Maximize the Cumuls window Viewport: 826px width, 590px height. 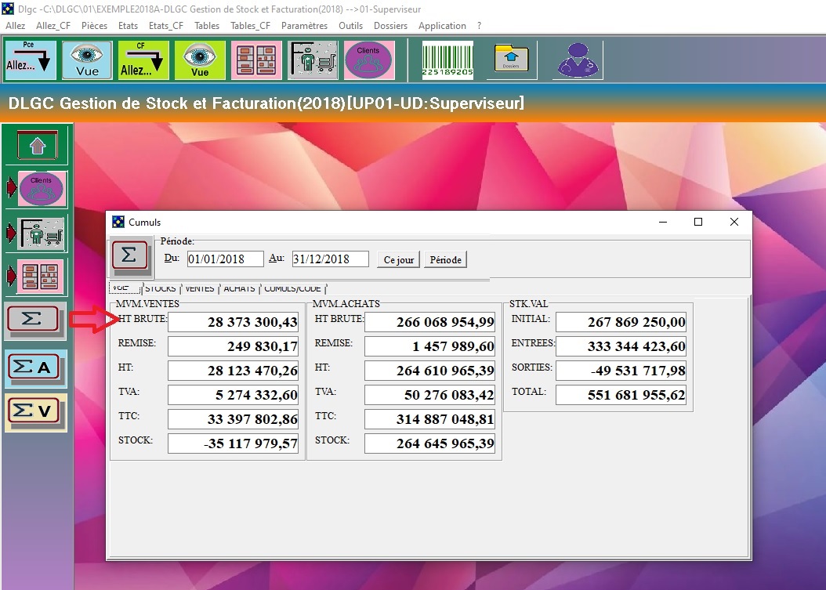[698, 222]
